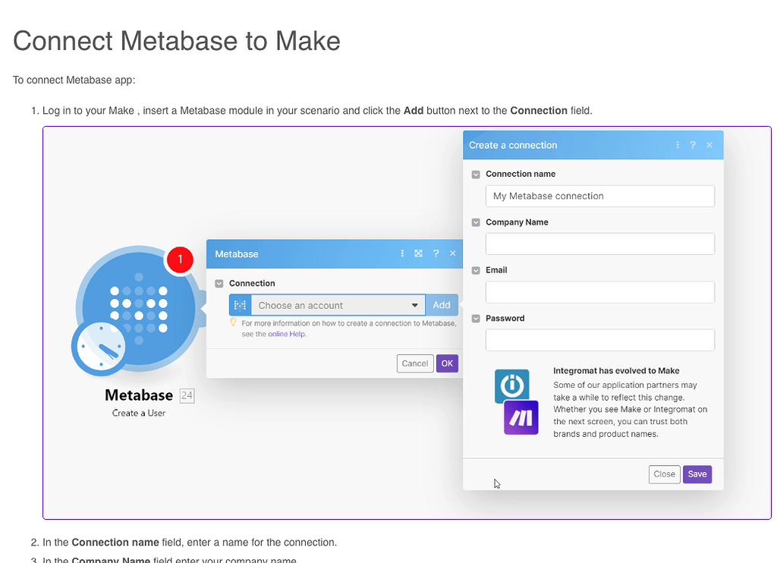
Task: Open the Choose an account dropdown
Action: pyautogui.click(x=338, y=304)
